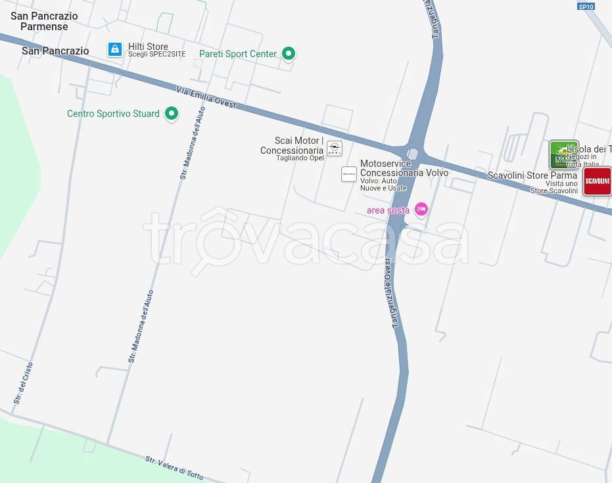Click the Motoservice Concessionaria Volvo label
612x483 pixels.
[x=404, y=168]
